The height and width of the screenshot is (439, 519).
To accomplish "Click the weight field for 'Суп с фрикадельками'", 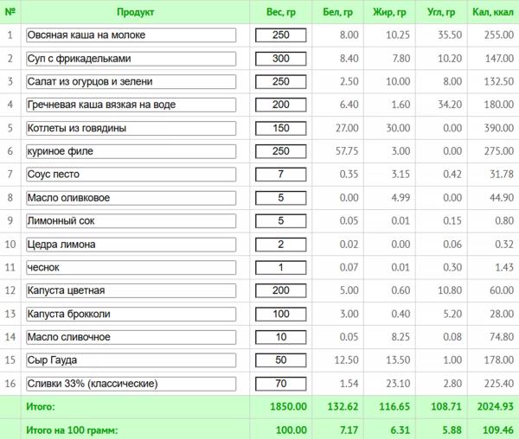I will [281, 59].
